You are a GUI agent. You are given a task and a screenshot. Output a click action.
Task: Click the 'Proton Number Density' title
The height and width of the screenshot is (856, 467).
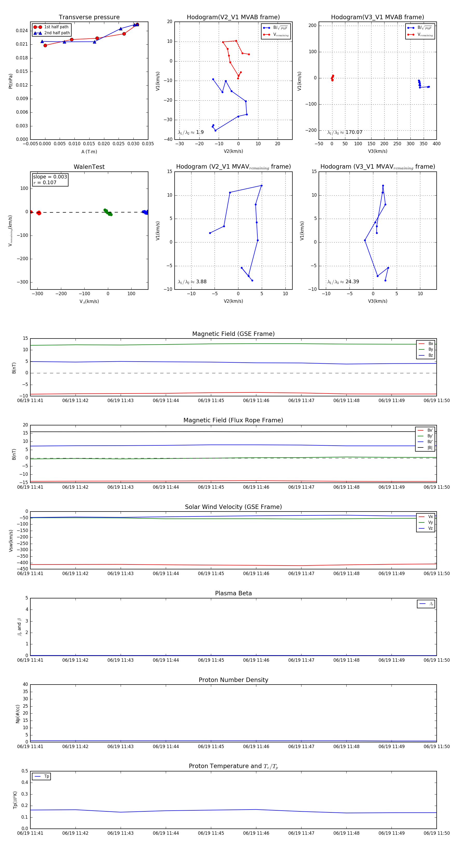(x=233, y=680)
